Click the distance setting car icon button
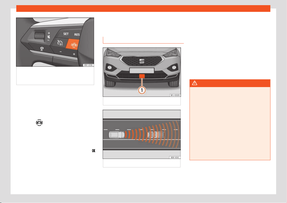The height and width of the screenshot is (203, 287). click(x=42, y=49)
